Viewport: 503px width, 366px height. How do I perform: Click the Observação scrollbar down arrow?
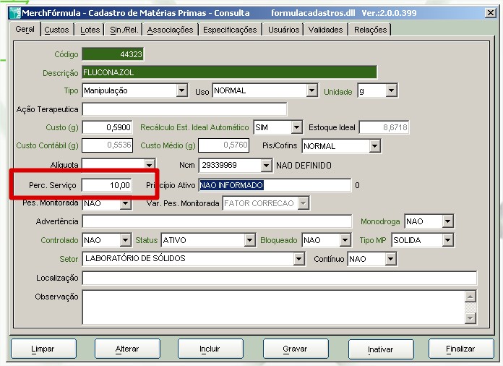pos(470,318)
